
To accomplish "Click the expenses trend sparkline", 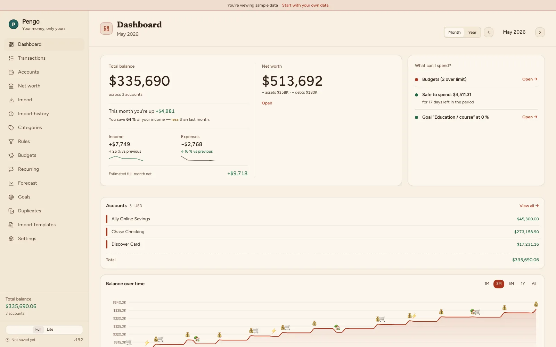I will (198, 159).
